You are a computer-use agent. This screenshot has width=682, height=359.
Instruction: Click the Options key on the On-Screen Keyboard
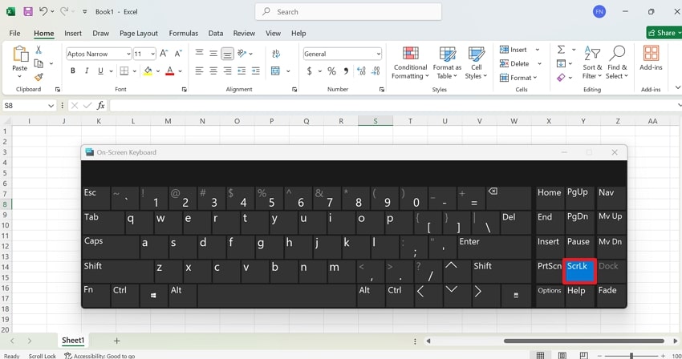[550, 295]
